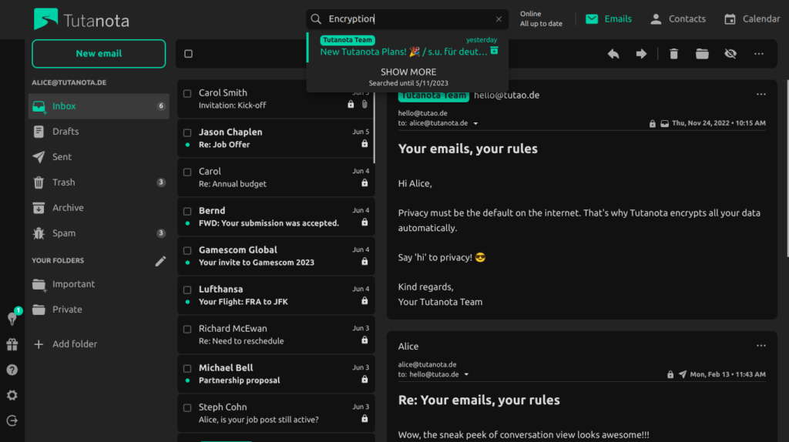Toggle the crossed-out eye icon in toolbar
789x442 pixels.
(730, 54)
